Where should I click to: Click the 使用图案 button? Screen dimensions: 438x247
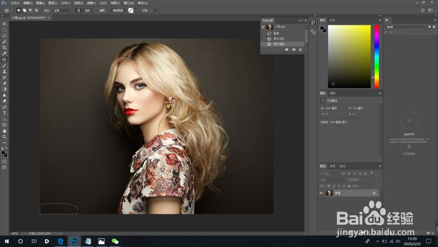118,11
